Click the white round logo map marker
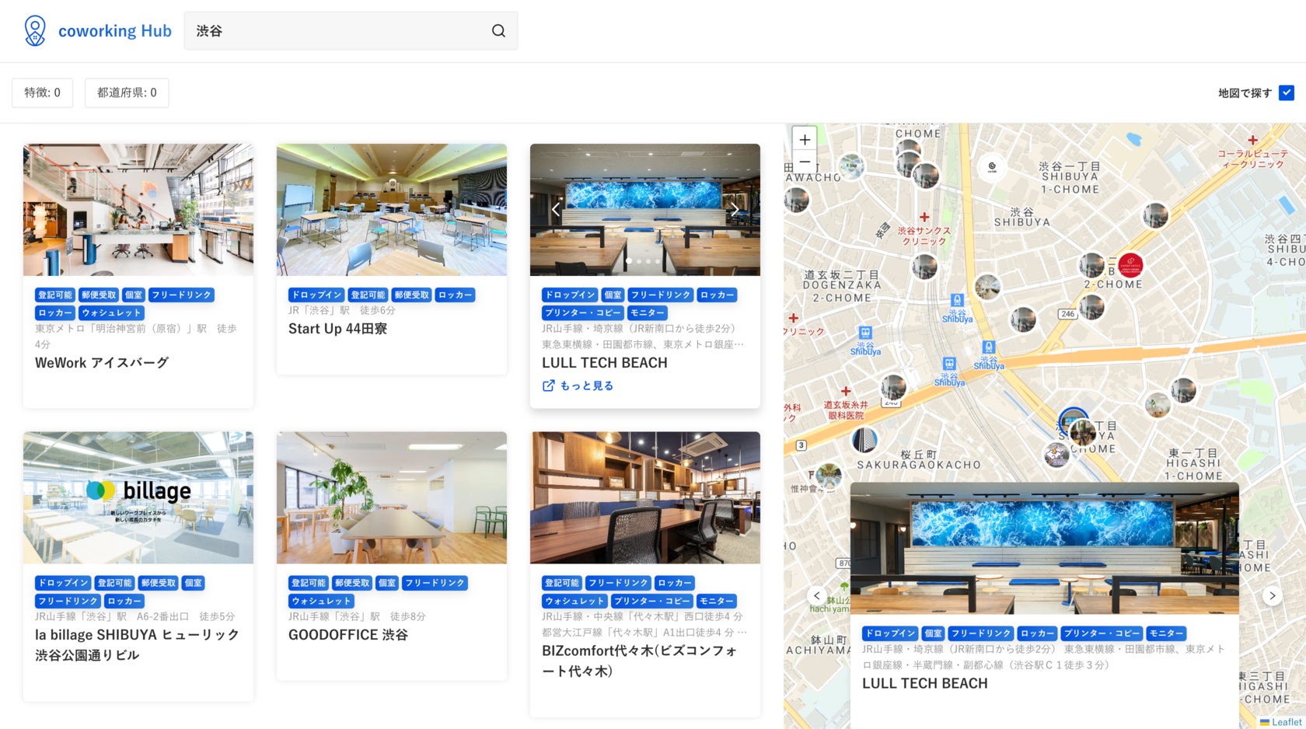1306x729 pixels. (x=992, y=166)
